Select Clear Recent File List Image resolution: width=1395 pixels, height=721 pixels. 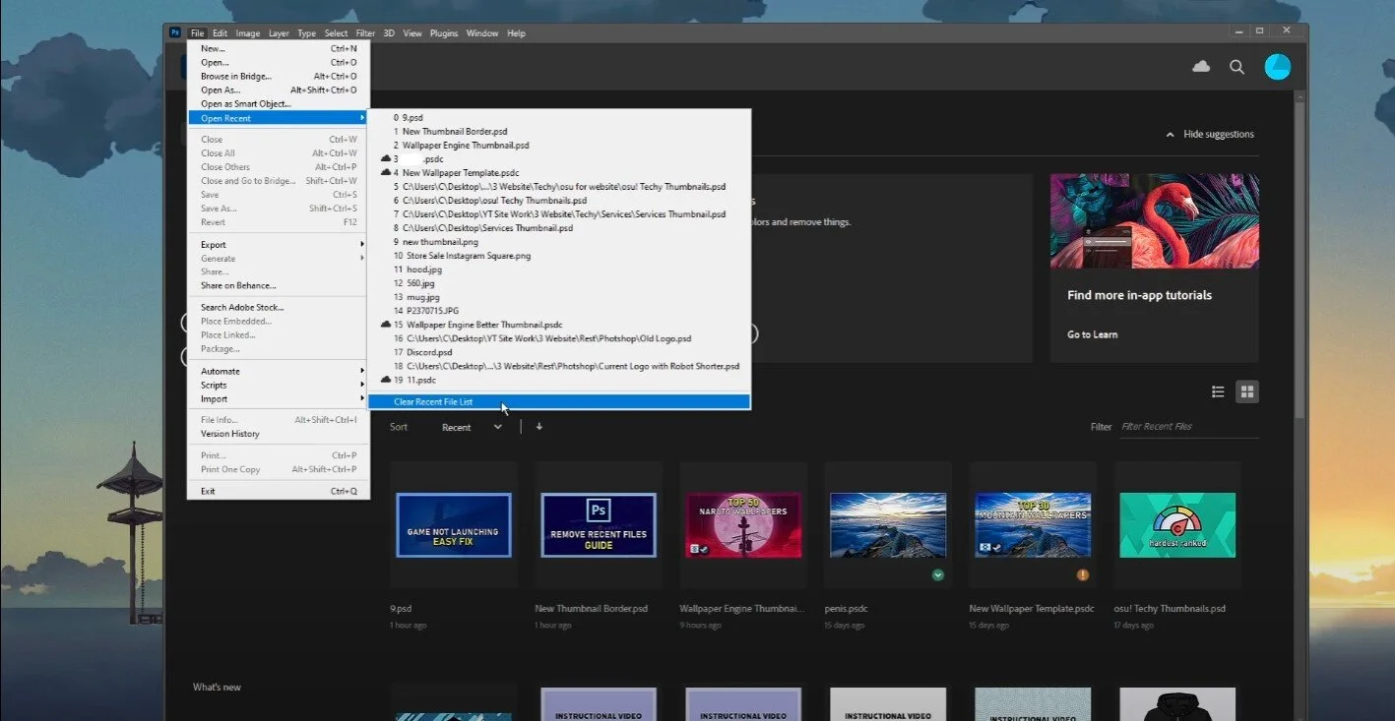click(434, 401)
